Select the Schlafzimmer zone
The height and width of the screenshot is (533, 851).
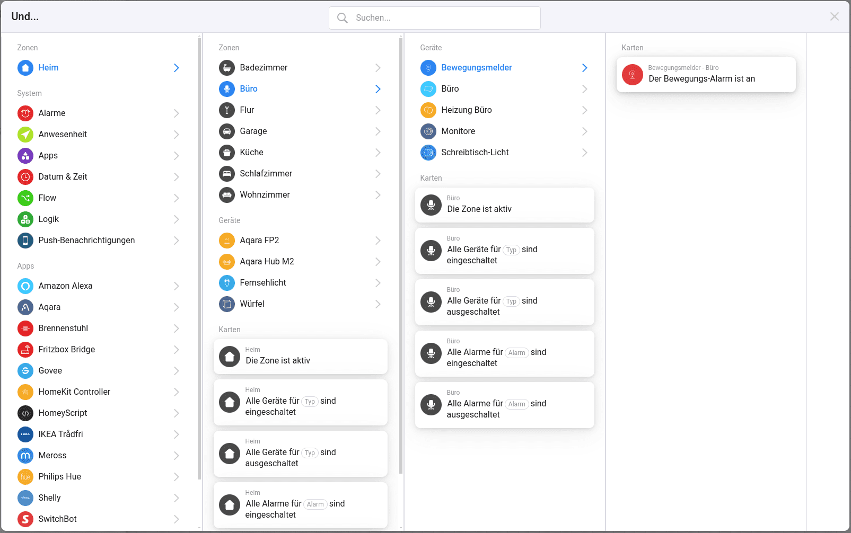[266, 174]
